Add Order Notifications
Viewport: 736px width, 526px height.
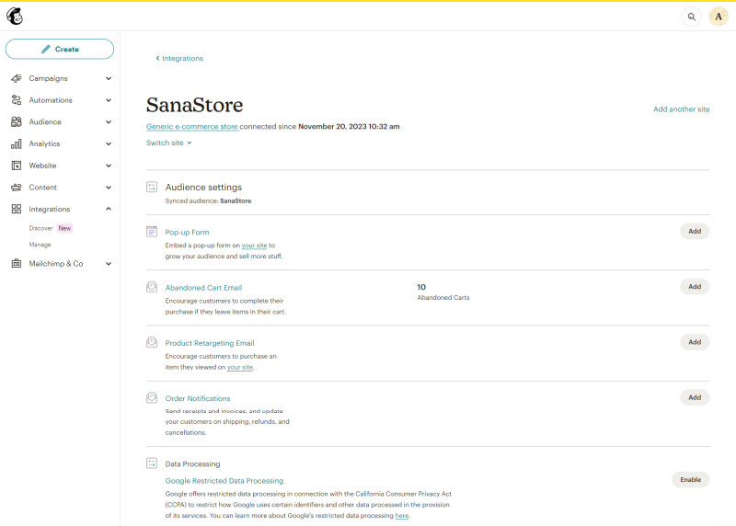695,397
